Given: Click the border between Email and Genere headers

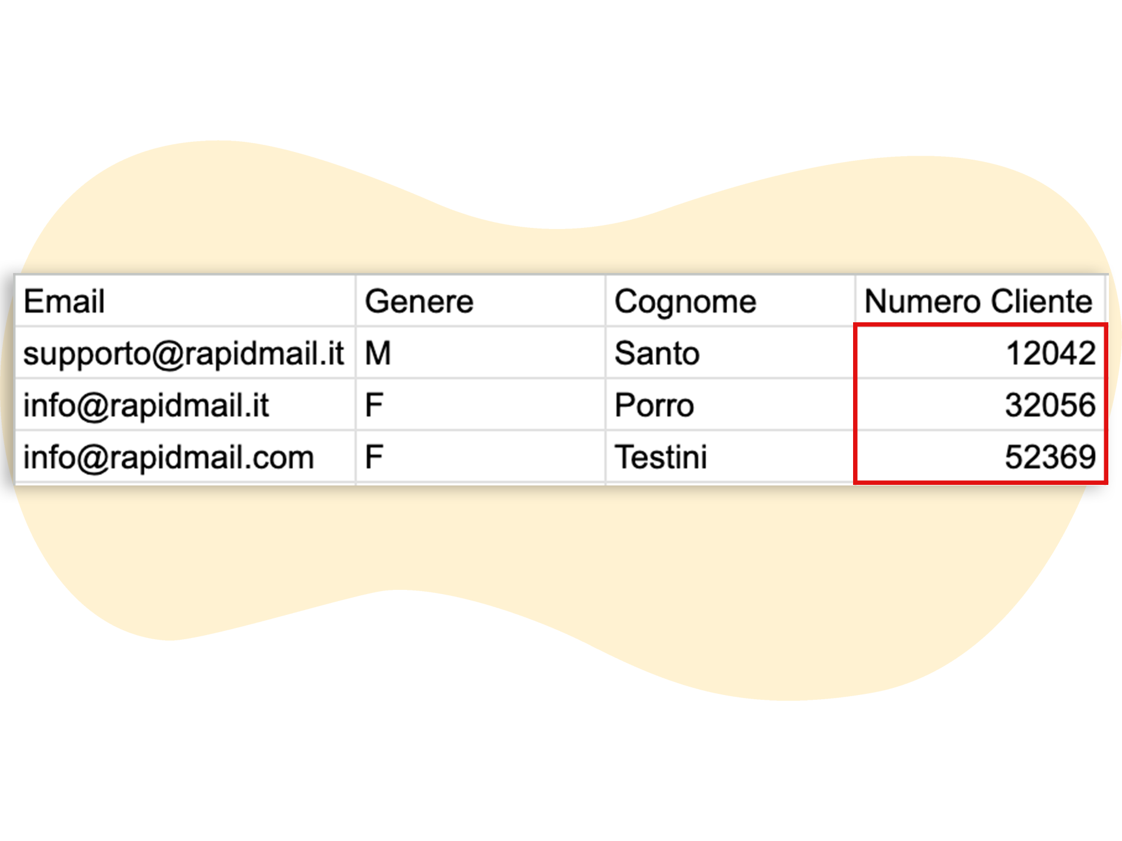Looking at the screenshot, I should [x=356, y=301].
